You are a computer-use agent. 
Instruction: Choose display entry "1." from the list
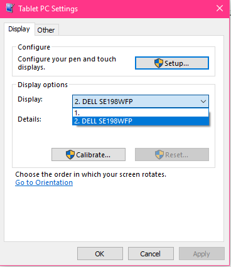tap(141, 113)
